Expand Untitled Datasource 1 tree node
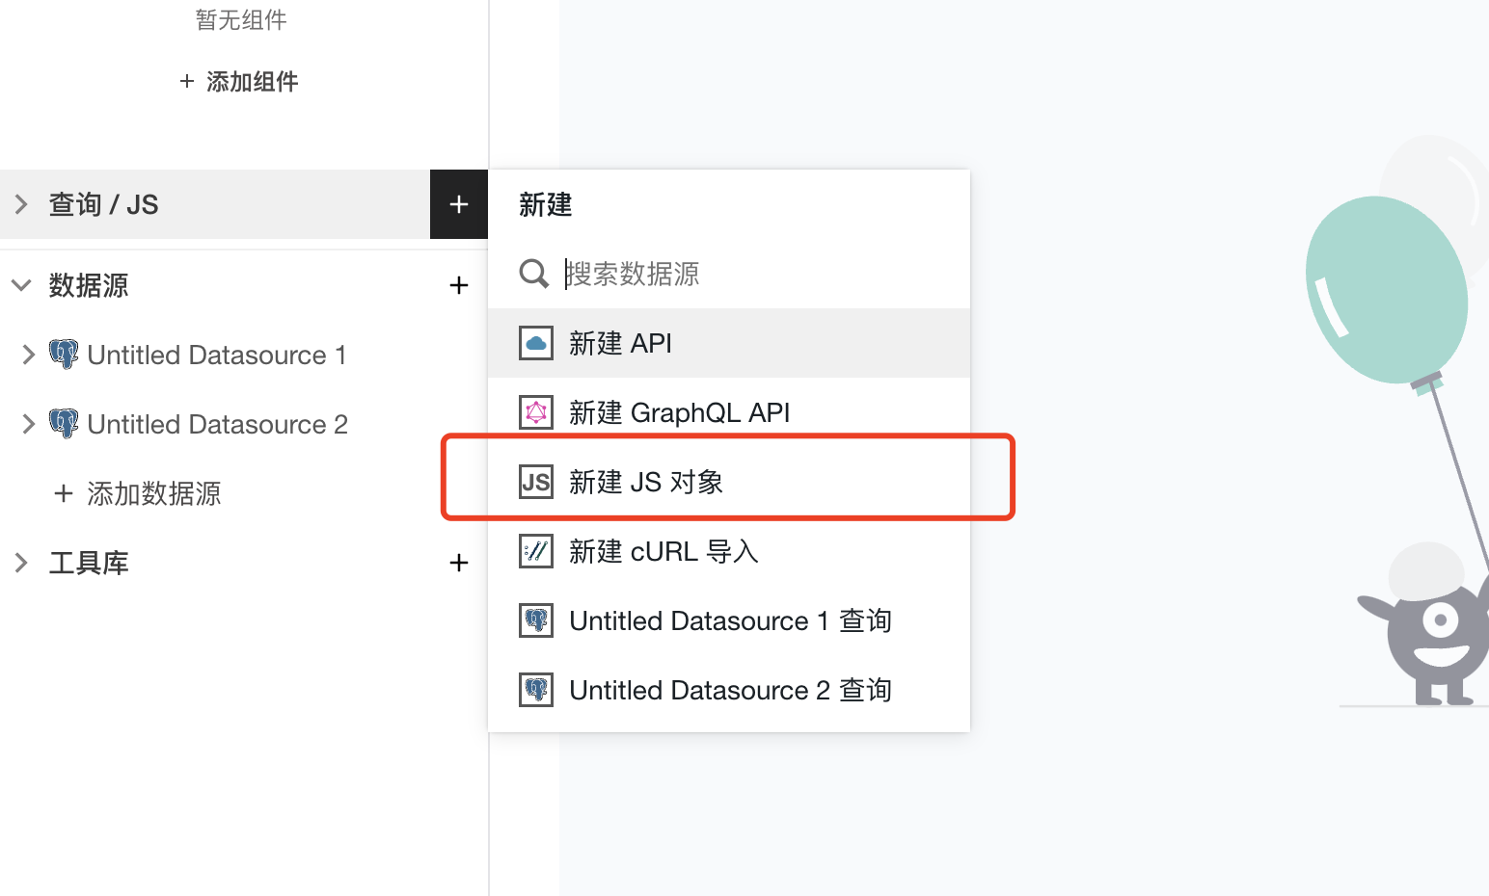This screenshot has height=896, width=1489. point(29,355)
